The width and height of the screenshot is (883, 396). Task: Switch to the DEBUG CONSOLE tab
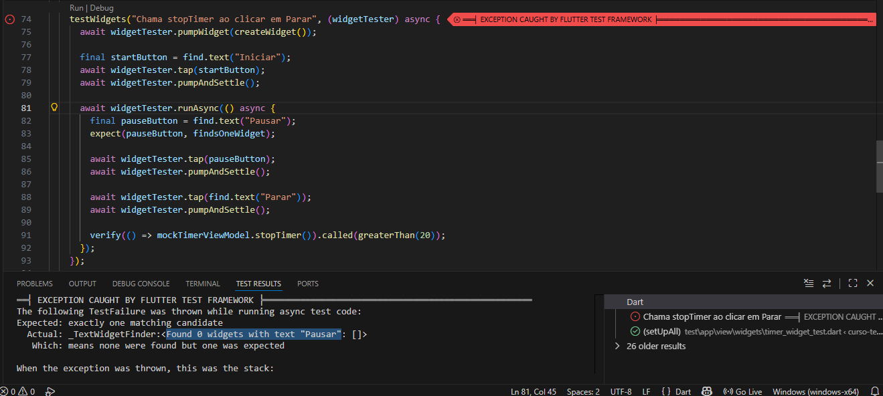(x=141, y=284)
